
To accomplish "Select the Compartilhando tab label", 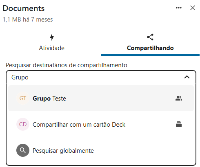I will pyautogui.click(x=150, y=48).
